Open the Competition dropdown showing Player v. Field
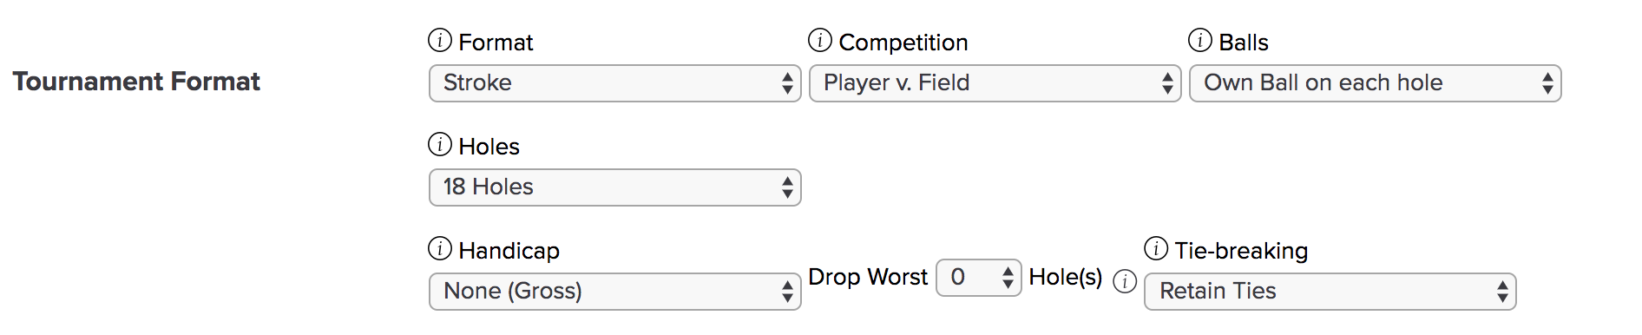This screenshot has height=335, width=1642. [995, 83]
